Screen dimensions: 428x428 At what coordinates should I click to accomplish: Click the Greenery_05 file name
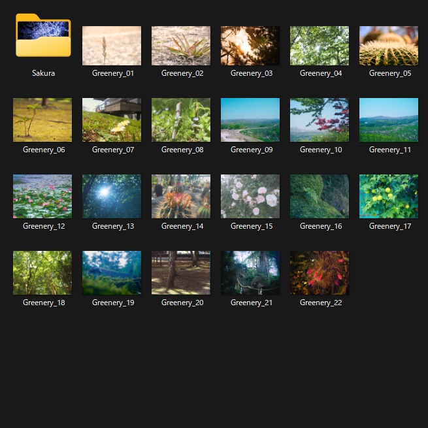[x=390, y=73]
